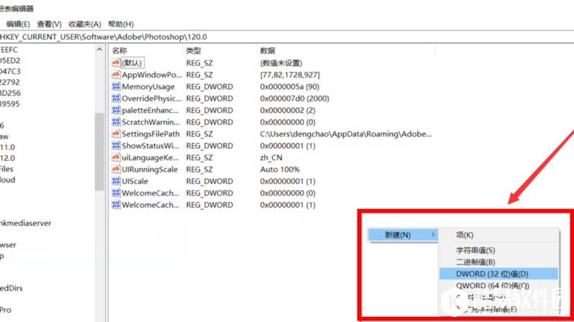Click the paletteEnhanc... entry icon
The width and height of the screenshot is (574, 322).
click(x=116, y=111)
